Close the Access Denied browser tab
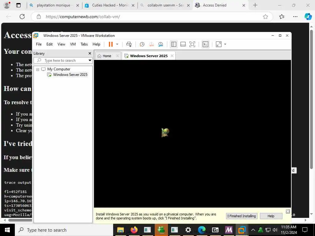 tap(244, 6)
